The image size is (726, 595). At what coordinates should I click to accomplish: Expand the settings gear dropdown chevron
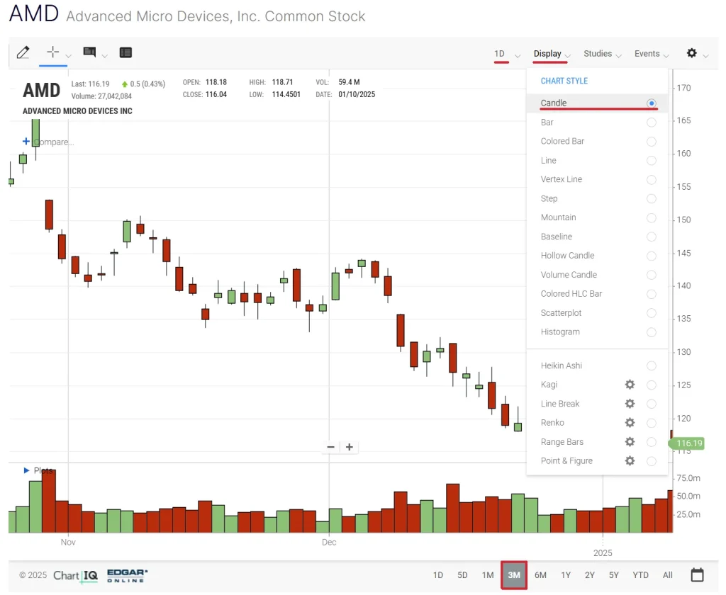tap(705, 56)
